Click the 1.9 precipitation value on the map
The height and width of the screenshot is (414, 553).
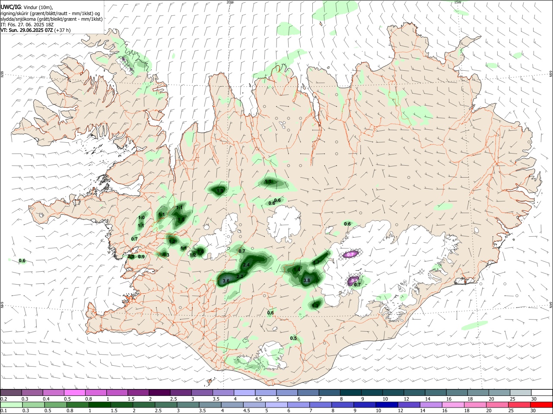pyautogui.click(x=220, y=191)
